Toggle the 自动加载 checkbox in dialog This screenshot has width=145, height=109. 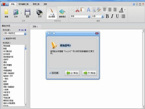point(50,73)
